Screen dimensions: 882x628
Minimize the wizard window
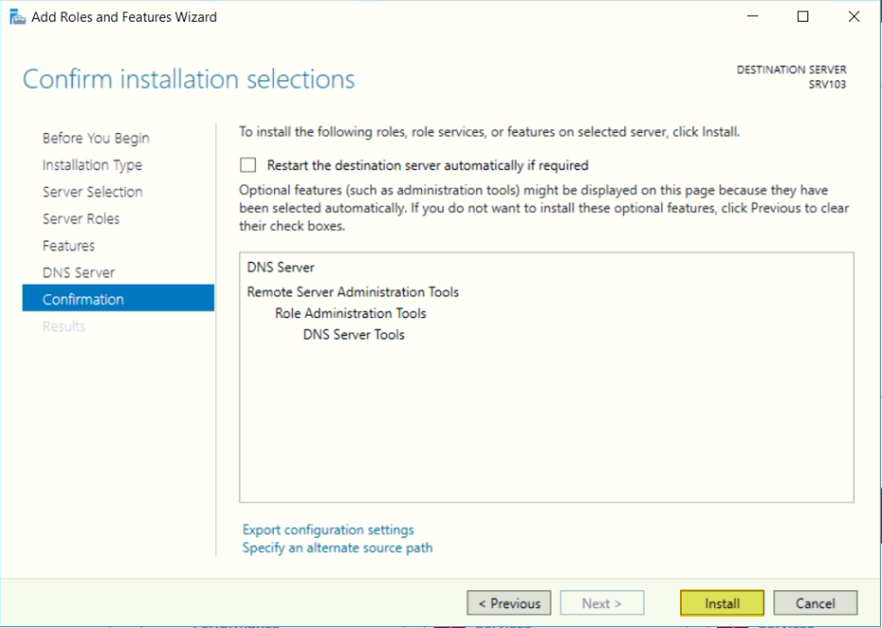pyautogui.click(x=753, y=17)
